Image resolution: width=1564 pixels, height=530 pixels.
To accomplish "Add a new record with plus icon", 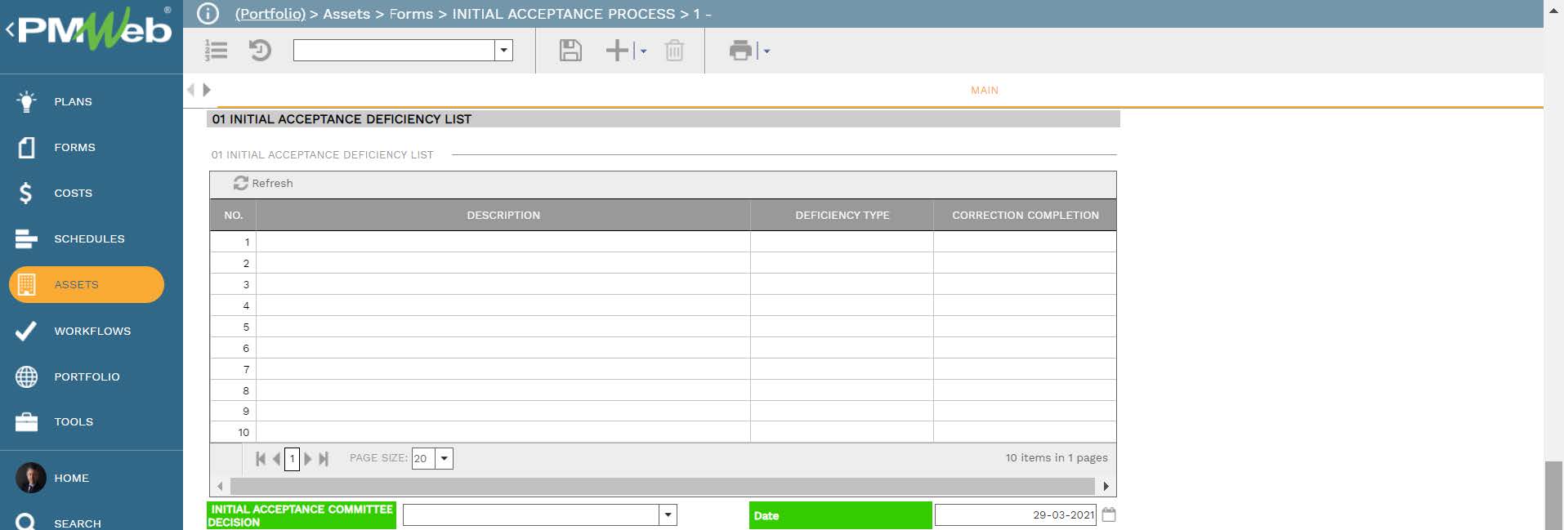I will coord(617,51).
